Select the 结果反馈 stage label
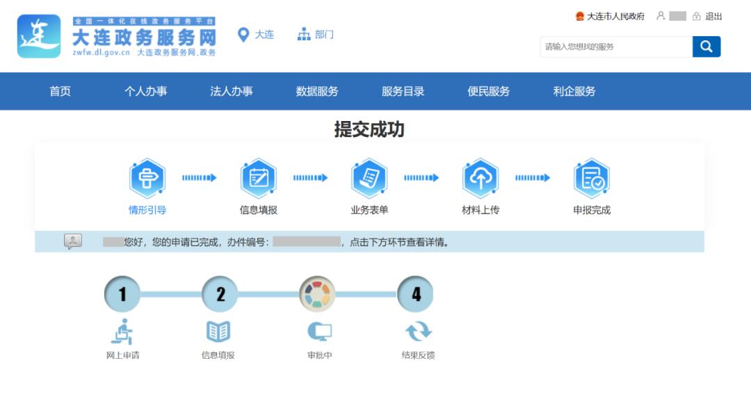This screenshot has width=751, height=395. 418,355
